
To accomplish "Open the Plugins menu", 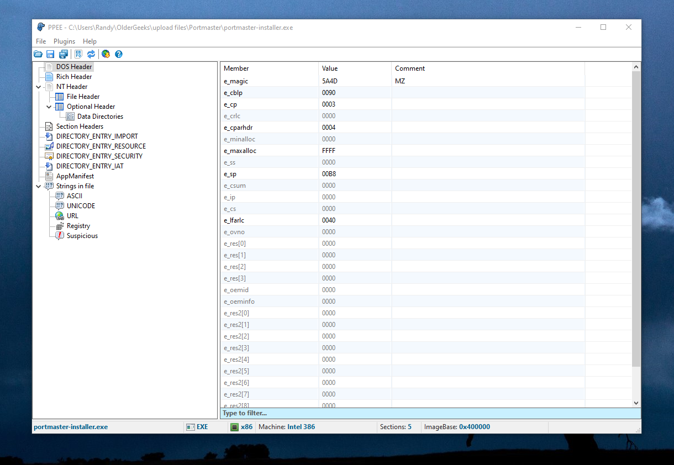I will pyautogui.click(x=65, y=41).
